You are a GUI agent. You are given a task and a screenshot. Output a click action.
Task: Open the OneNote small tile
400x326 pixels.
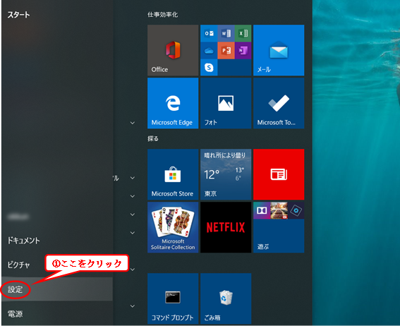[243, 51]
